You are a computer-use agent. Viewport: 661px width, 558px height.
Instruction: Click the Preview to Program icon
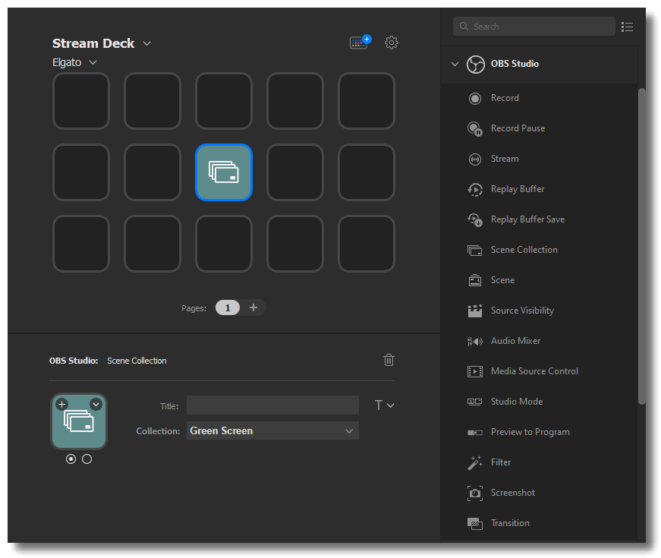474,432
